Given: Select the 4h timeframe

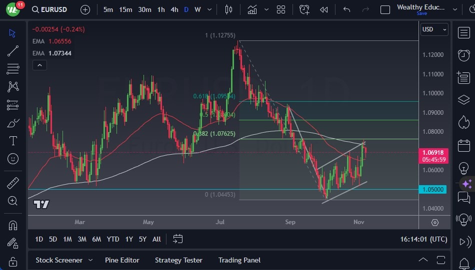Looking at the screenshot, I should (x=174, y=9).
